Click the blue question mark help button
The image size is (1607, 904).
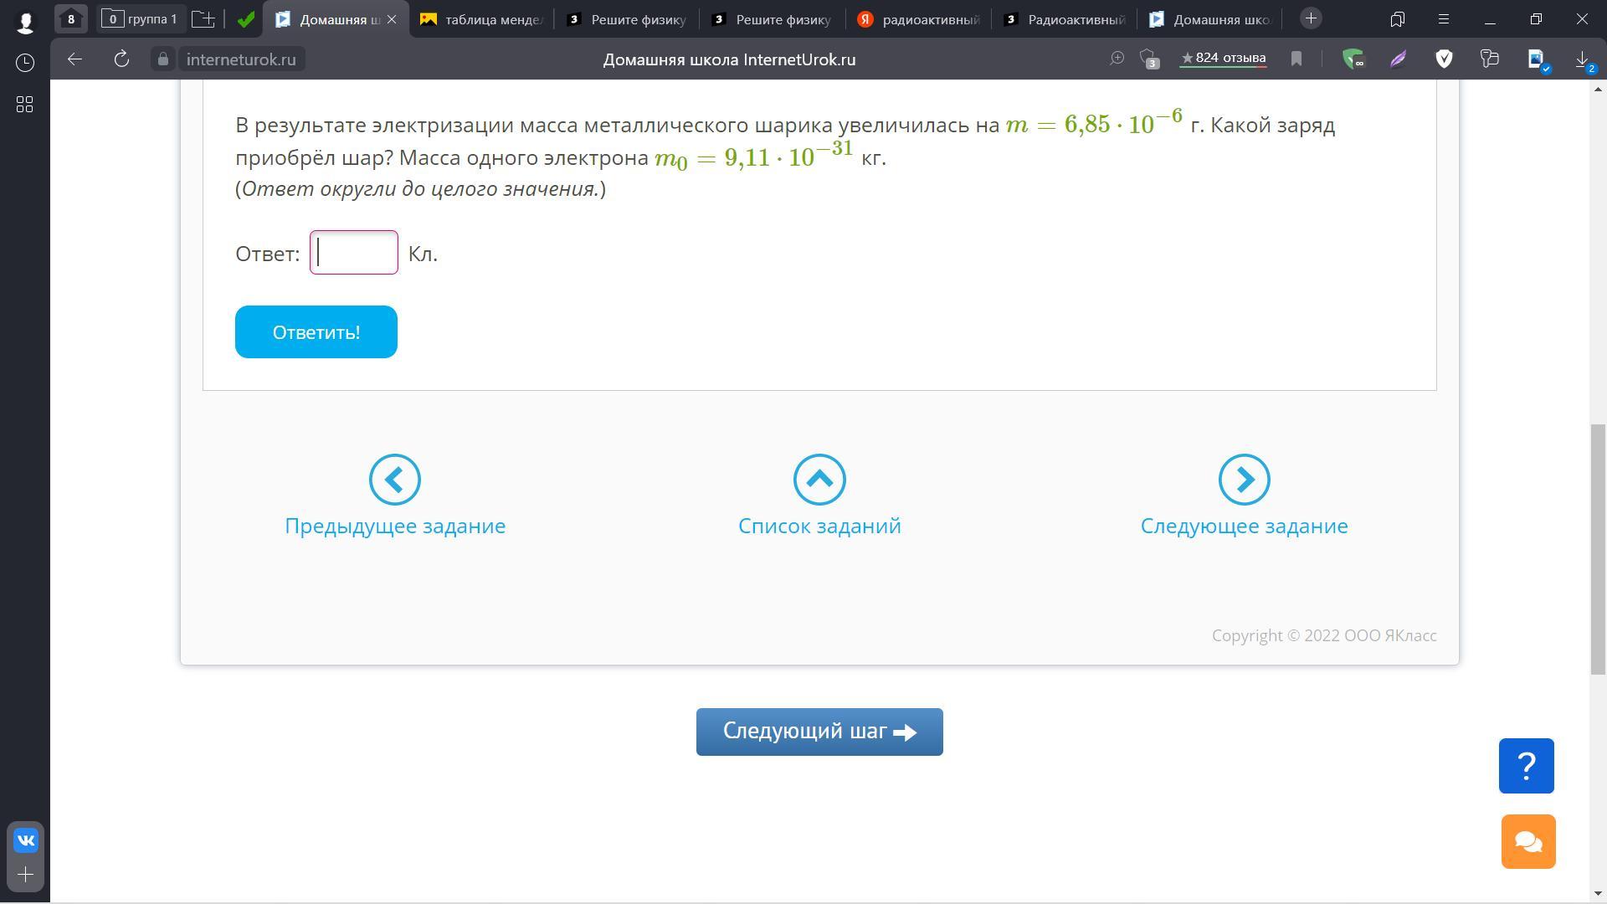point(1526,765)
